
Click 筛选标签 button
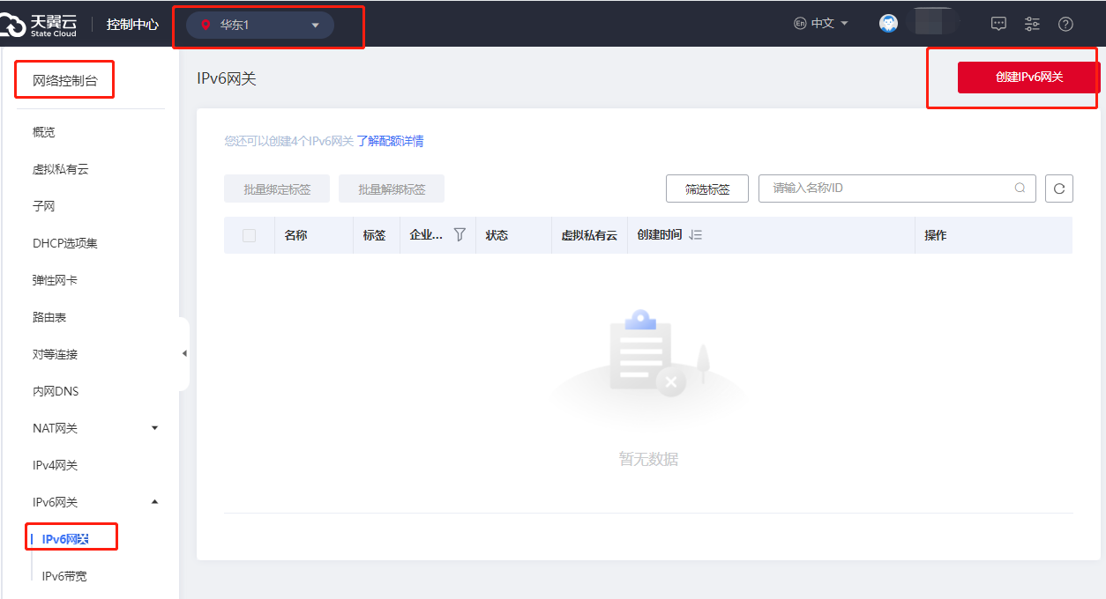click(x=707, y=189)
